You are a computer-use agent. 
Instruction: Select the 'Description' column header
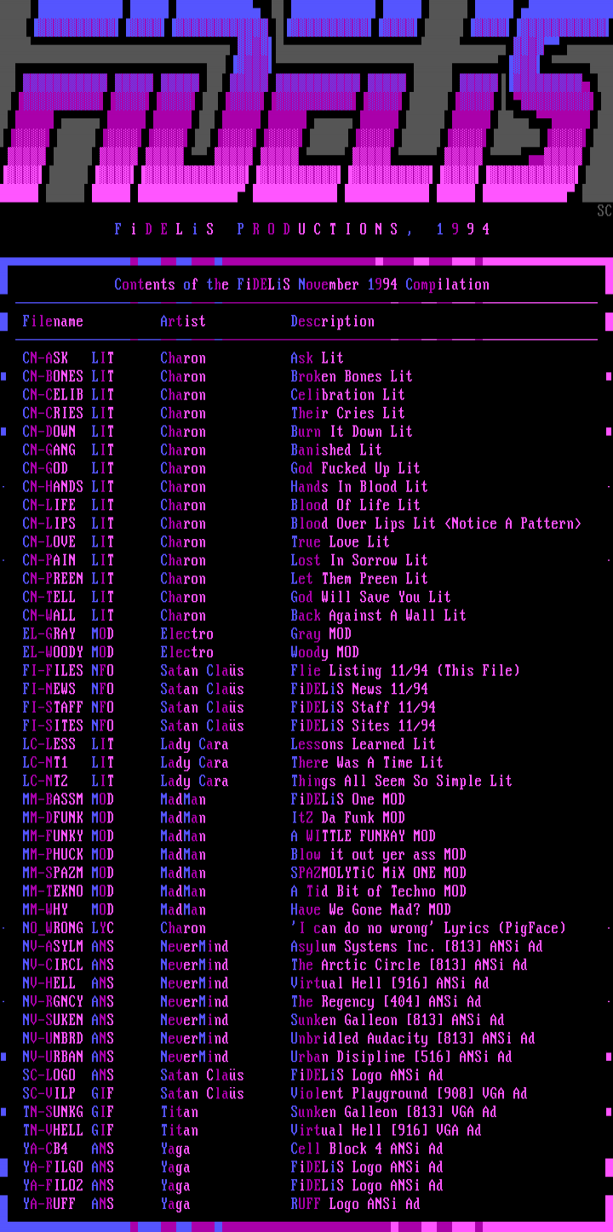(x=332, y=321)
